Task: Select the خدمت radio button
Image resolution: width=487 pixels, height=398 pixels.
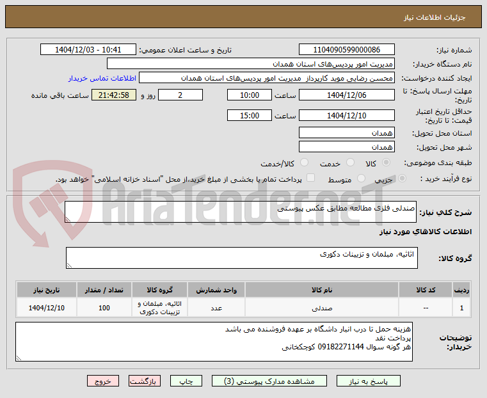Action: click(x=350, y=163)
